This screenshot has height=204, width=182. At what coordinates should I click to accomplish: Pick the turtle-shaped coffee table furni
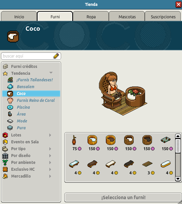point(166,140)
